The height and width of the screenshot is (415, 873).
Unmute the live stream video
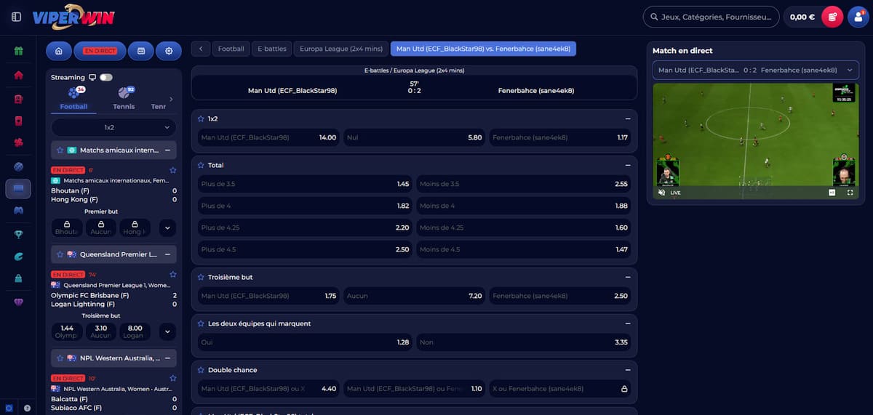(662, 193)
